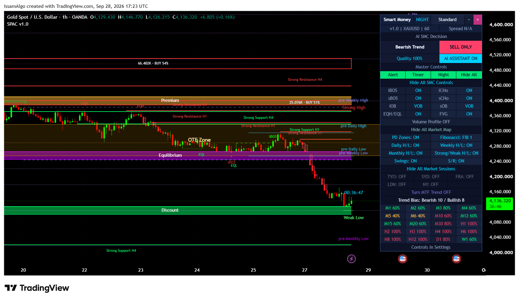This screenshot has width=519, height=300.
Task: Toggle Weekly H/L: ON
Action: click(456, 145)
